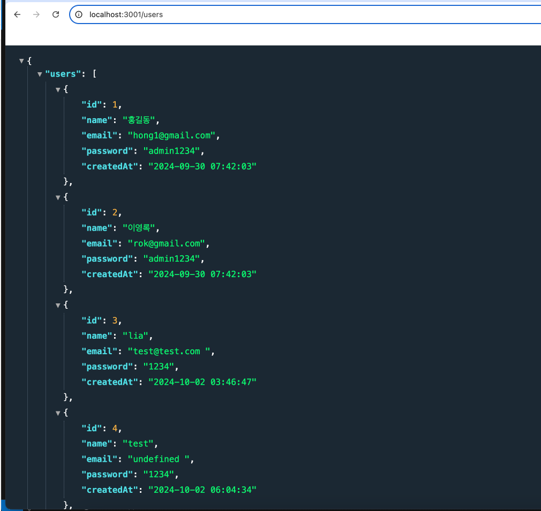Click the id value 2

pos(115,212)
